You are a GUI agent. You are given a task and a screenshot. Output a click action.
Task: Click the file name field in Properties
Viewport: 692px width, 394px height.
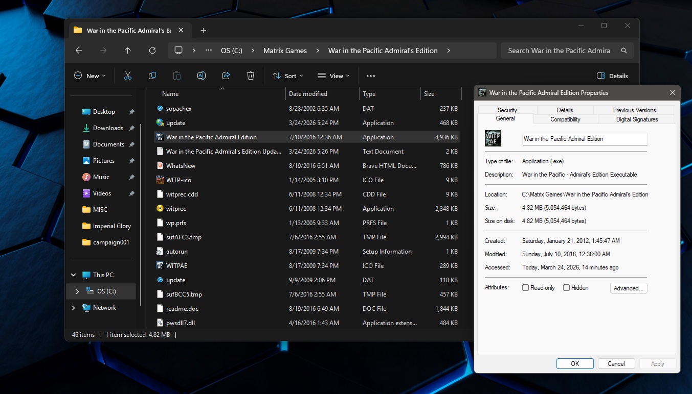tap(584, 139)
